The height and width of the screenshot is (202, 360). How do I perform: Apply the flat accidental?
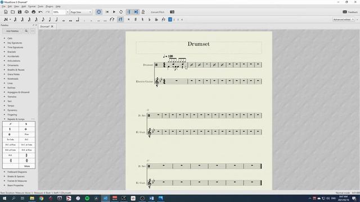(150, 20)
